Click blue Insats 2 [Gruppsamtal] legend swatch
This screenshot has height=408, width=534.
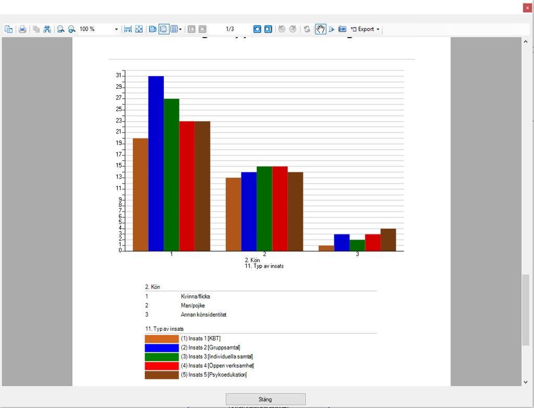point(162,348)
